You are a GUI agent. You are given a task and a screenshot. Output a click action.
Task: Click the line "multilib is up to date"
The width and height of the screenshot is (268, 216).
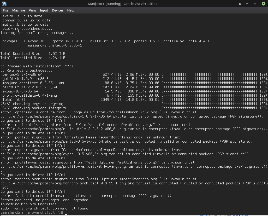pyautogui.click(x=26, y=25)
